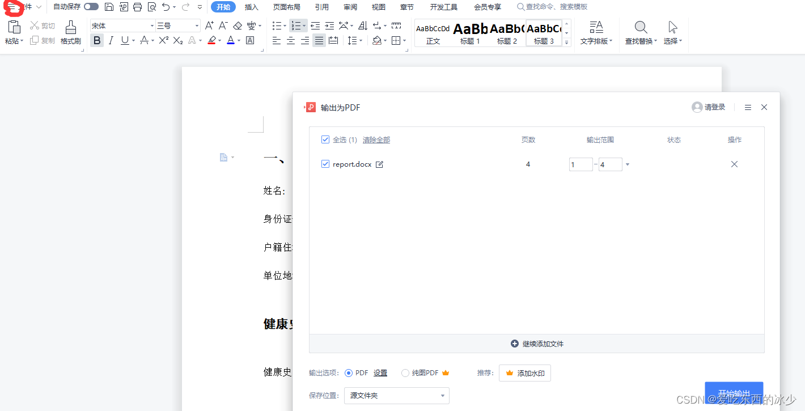
Task: Toggle the auto-save (自动保存) switch
Action: [91, 7]
